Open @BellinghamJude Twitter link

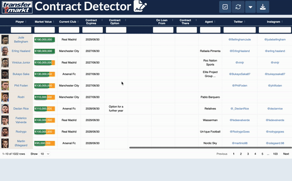point(239,39)
